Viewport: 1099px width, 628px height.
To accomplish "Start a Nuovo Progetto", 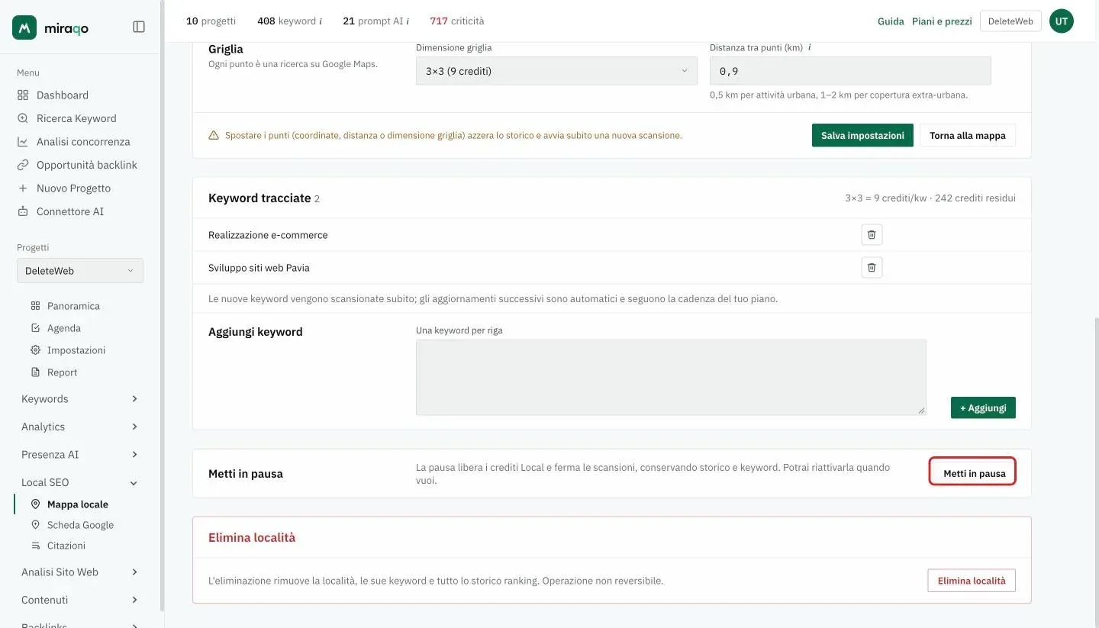I will coord(73,188).
